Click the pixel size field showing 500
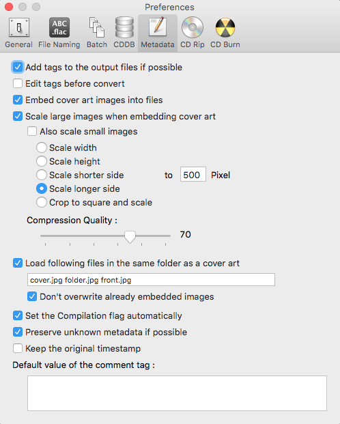The height and width of the screenshot is (424, 340). pos(193,174)
